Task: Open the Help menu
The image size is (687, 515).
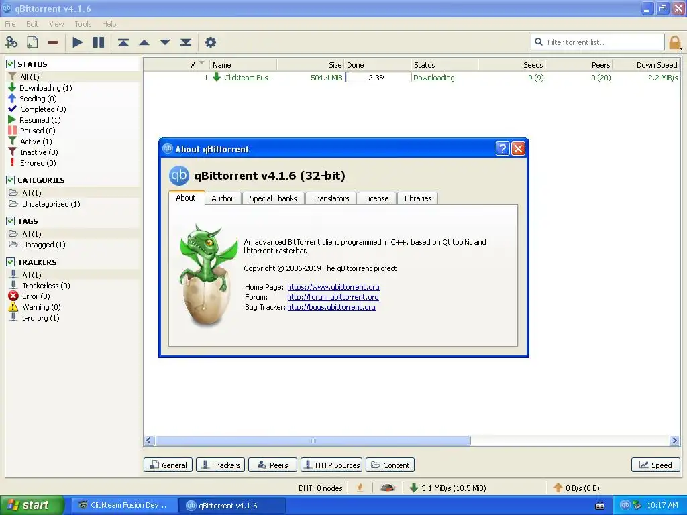Action: (x=109, y=24)
